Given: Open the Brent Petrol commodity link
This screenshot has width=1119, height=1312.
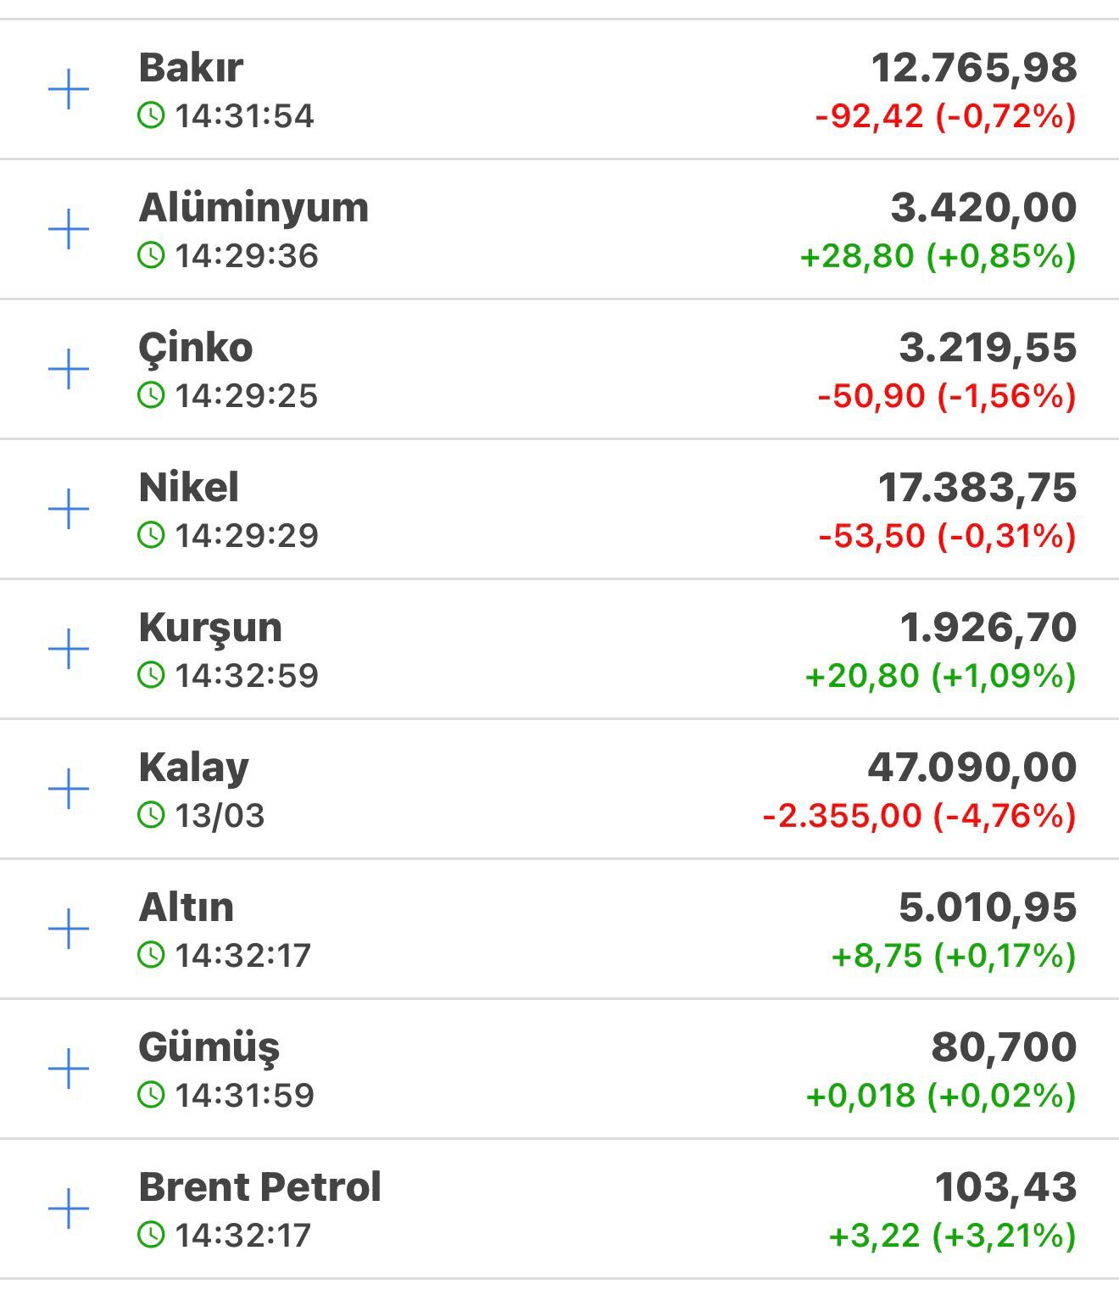Looking at the screenshot, I should [x=259, y=1186].
